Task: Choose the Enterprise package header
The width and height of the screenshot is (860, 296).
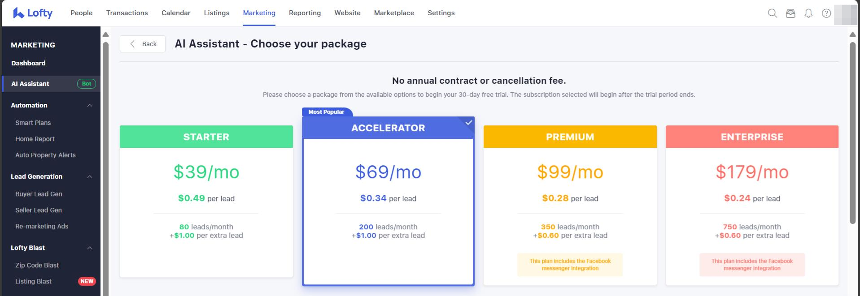Action: pos(752,137)
